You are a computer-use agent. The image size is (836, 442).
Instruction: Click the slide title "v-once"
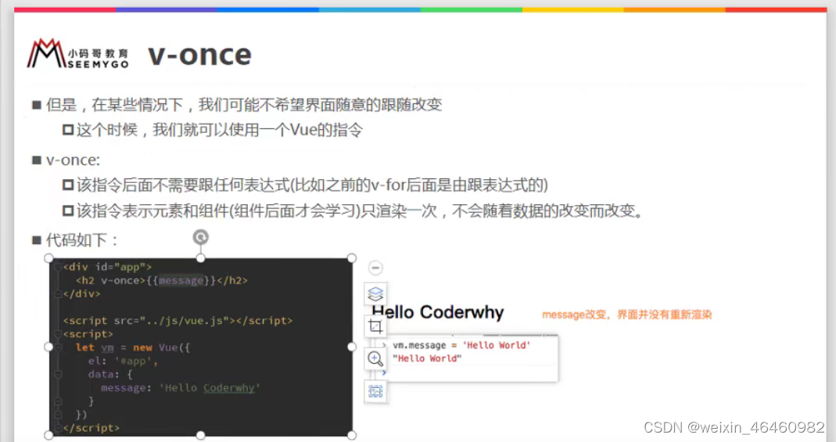[x=199, y=55]
